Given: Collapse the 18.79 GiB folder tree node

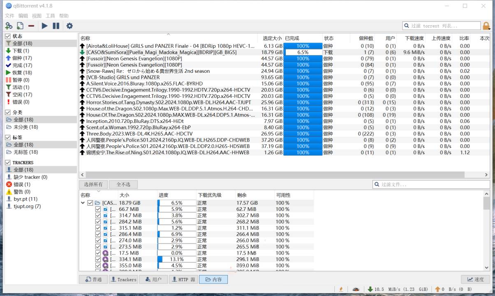Looking at the screenshot, I should [83, 203].
